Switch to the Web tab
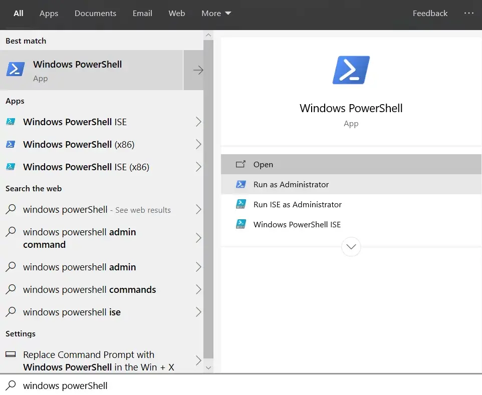 tap(177, 14)
